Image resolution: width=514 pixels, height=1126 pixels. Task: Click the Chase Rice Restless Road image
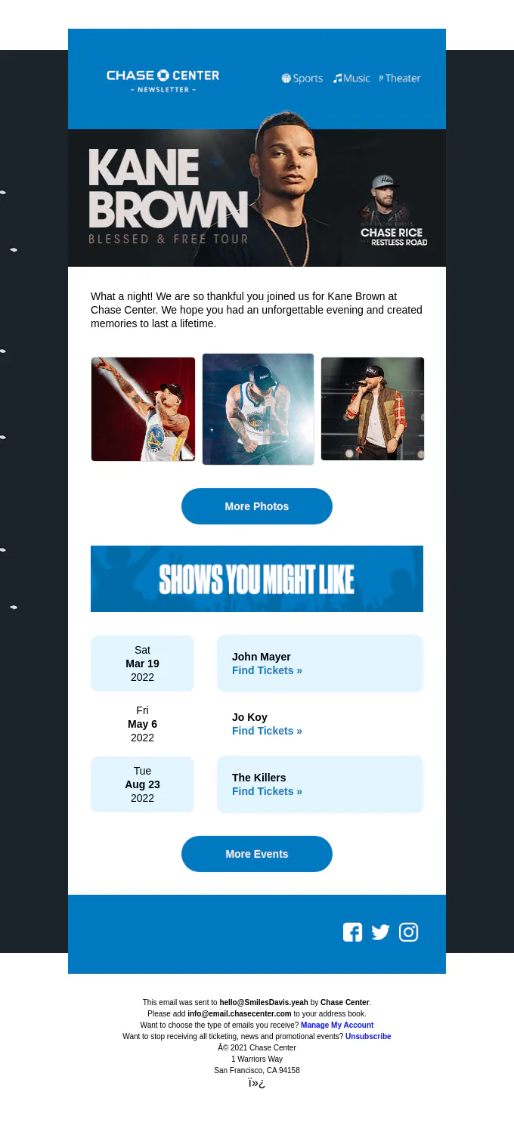392,211
